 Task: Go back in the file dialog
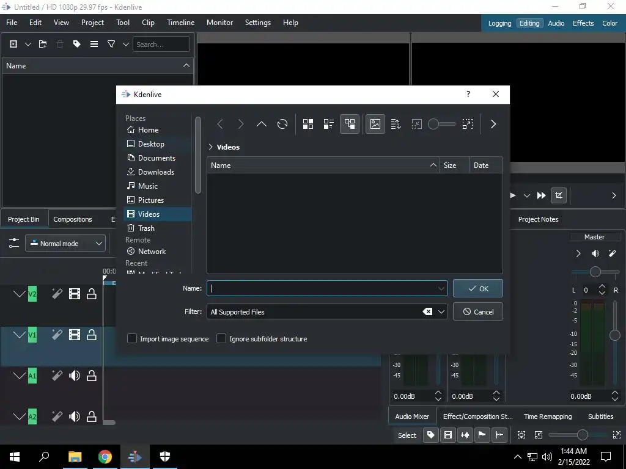click(220, 124)
